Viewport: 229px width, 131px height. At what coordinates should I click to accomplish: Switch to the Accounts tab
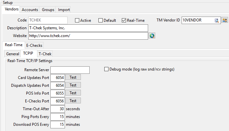click(30, 10)
